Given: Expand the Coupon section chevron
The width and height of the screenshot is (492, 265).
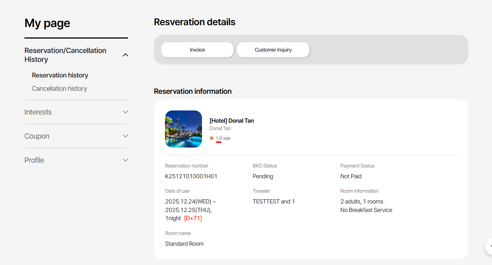Looking at the screenshot, I should [x=125, y=136].
